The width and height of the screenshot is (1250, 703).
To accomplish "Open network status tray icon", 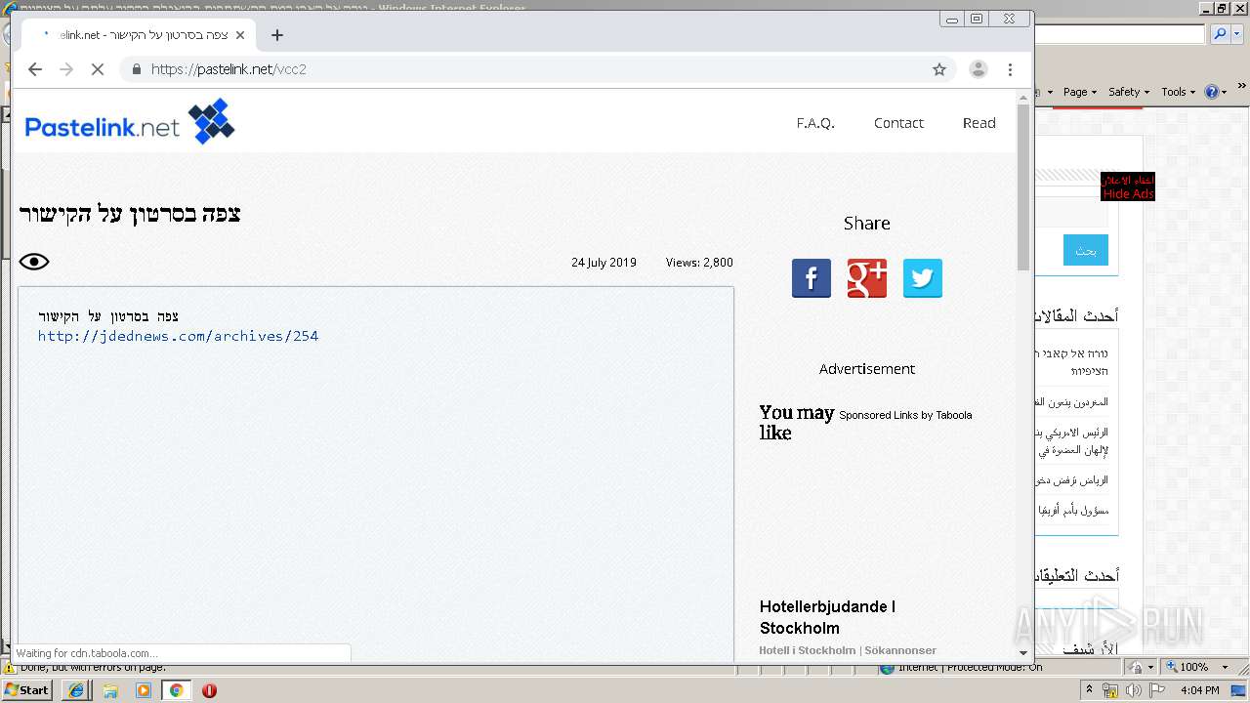I will pos(1110,690).
